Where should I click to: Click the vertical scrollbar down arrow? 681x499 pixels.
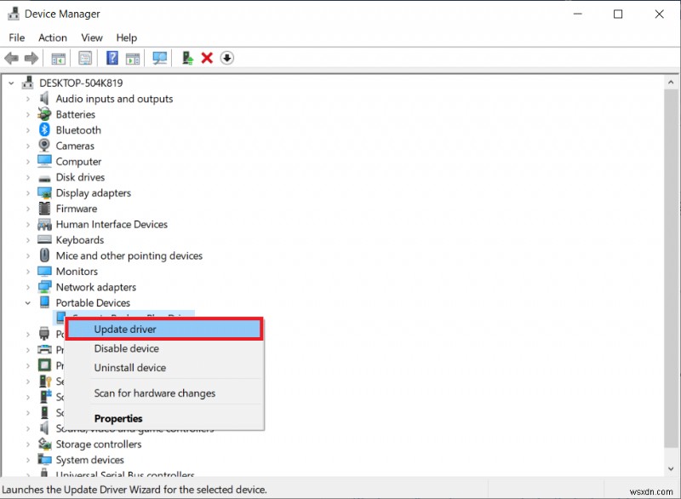(x=671, y=468)
